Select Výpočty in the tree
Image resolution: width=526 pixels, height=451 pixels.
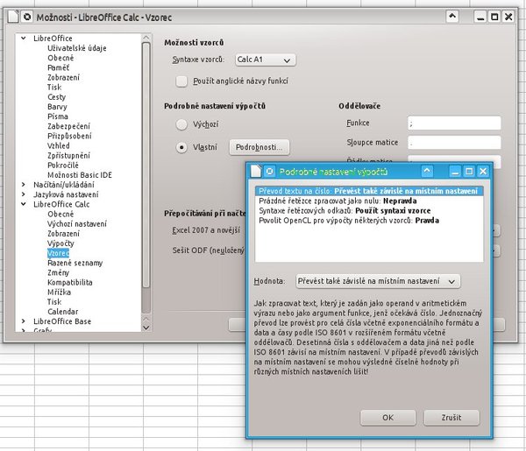tap(60, 243)
